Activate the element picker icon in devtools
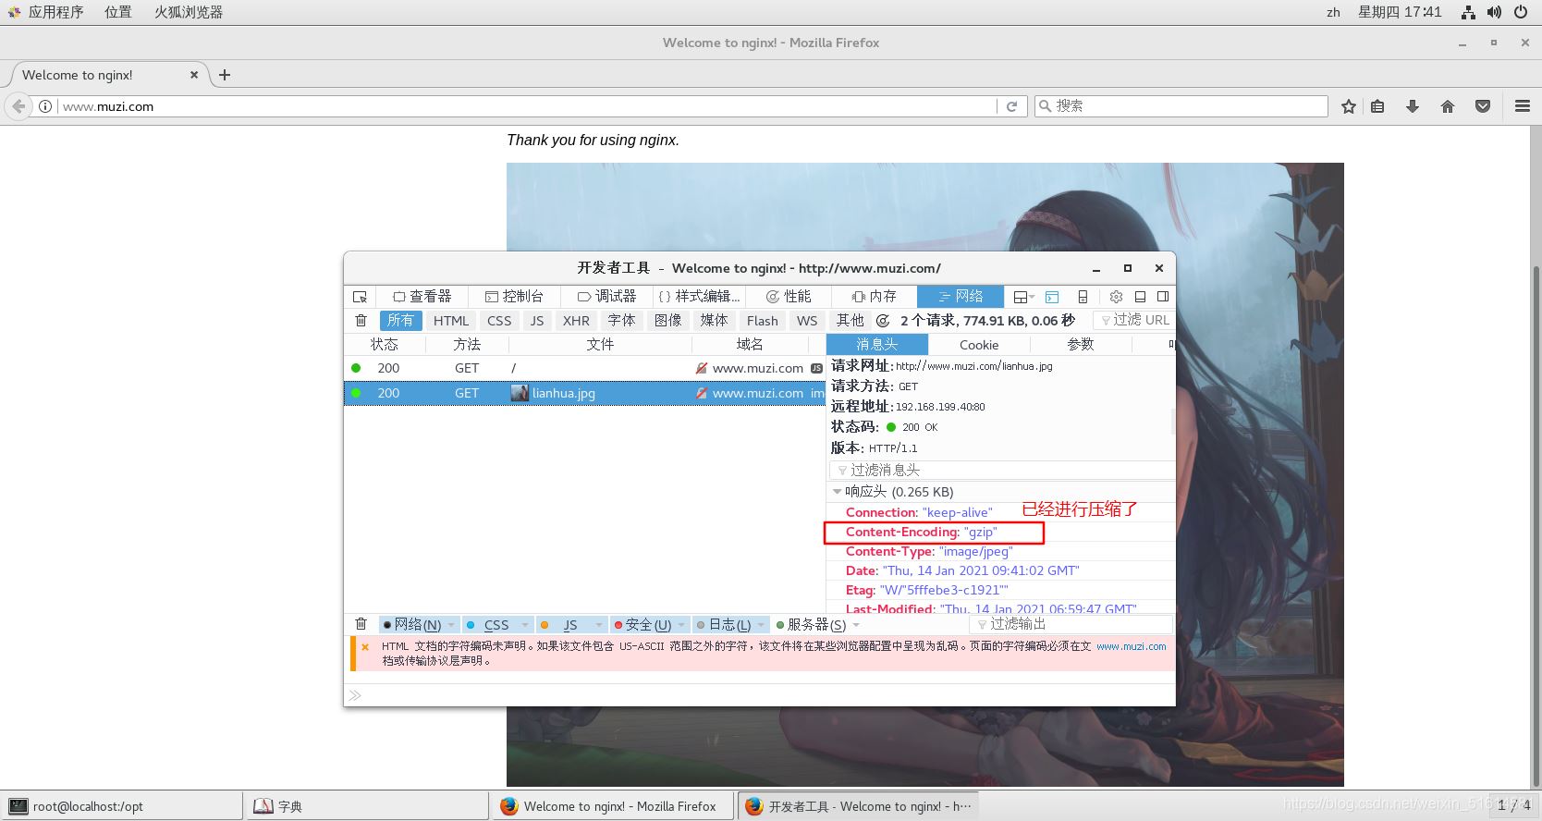The image size is (1542, 821). point(360,297)
